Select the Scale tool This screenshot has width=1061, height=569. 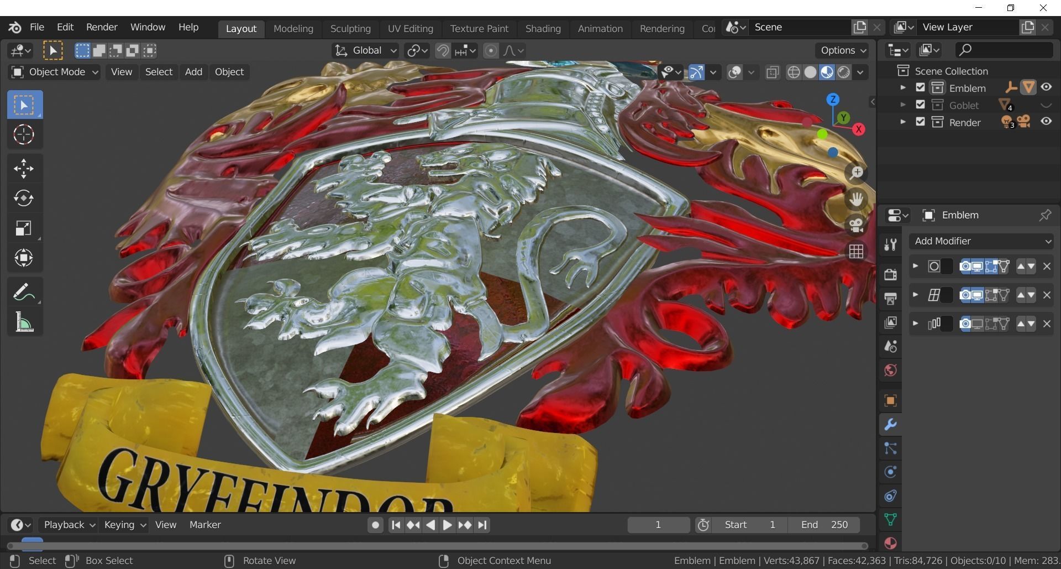tap(24, 228)
